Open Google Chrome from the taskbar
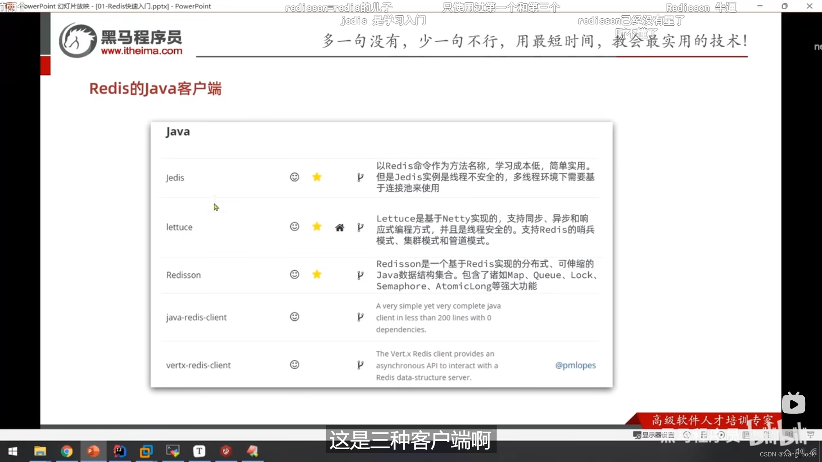Image resolution: width=822 pixels, height=462 pixels. coord(66,452)
